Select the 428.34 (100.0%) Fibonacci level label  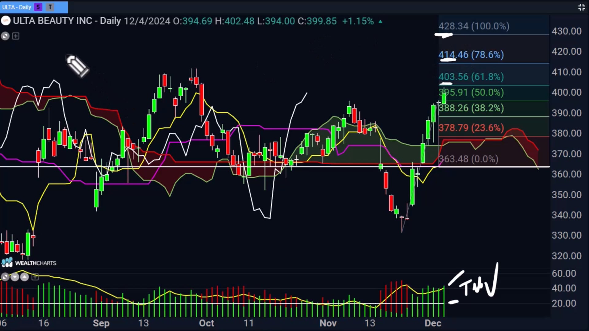tap(474, 26)
